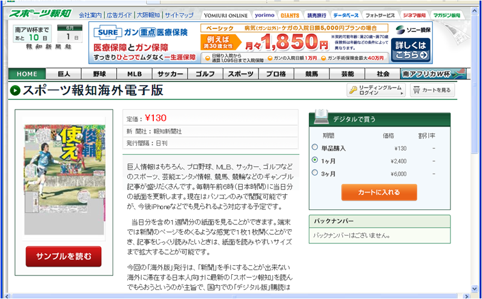Screen dimensions: 482x299
Task: Switch to the サッカー tab
Action: coord(170,74)
